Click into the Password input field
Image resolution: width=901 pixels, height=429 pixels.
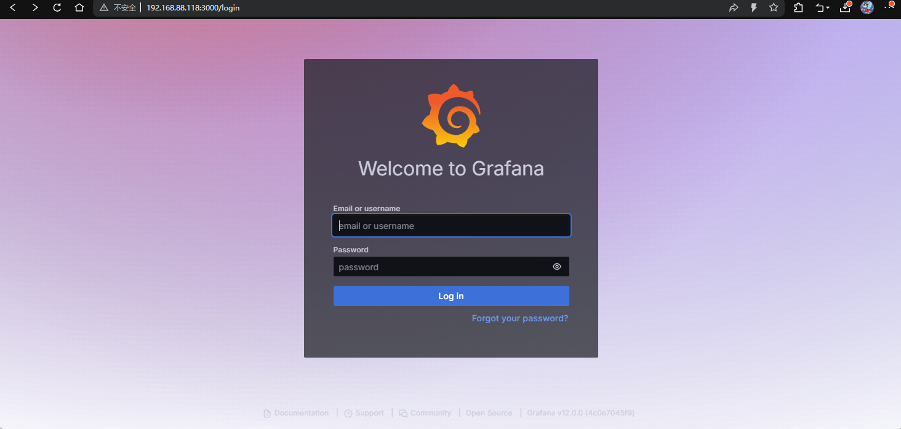pyautogui.click(x=451, y=267)
